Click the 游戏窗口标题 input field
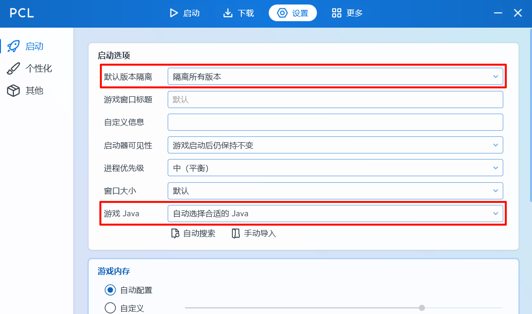This screenshot has height=314, width=532. (x=335, y=99)
